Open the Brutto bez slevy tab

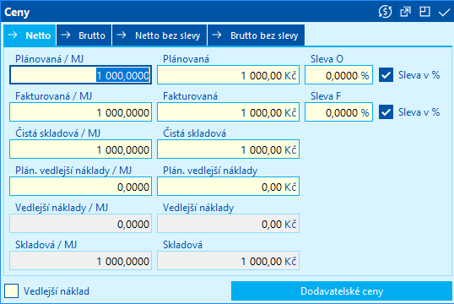pyautogui.click(x=256, y=35)
